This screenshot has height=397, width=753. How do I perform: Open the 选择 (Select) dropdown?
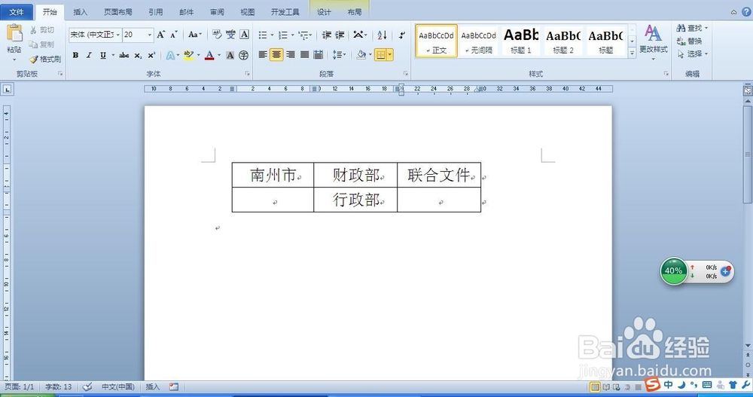tap(692, 53)
